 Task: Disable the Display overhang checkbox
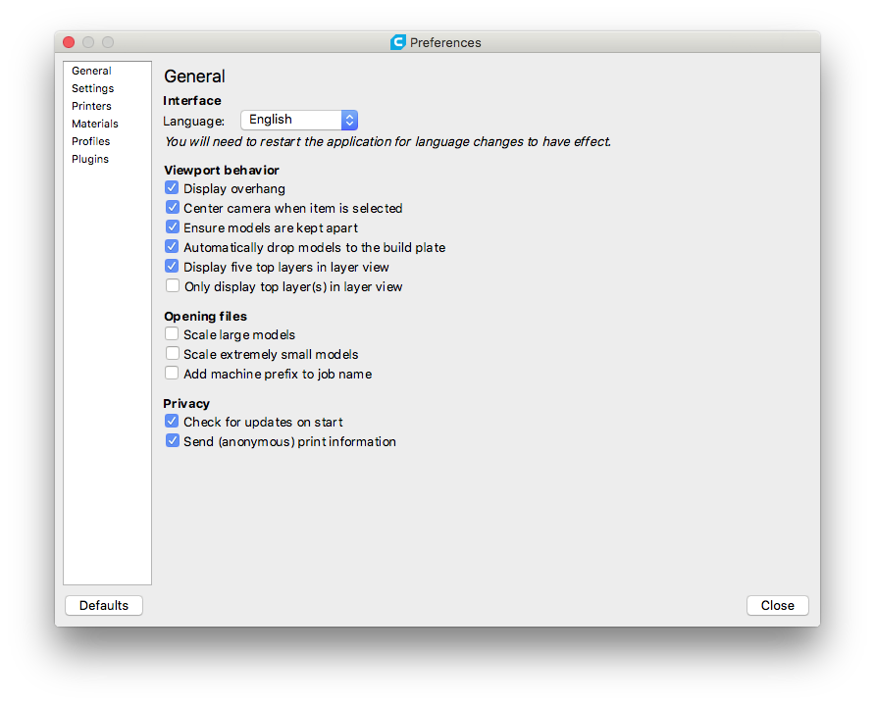click(173, 188)
